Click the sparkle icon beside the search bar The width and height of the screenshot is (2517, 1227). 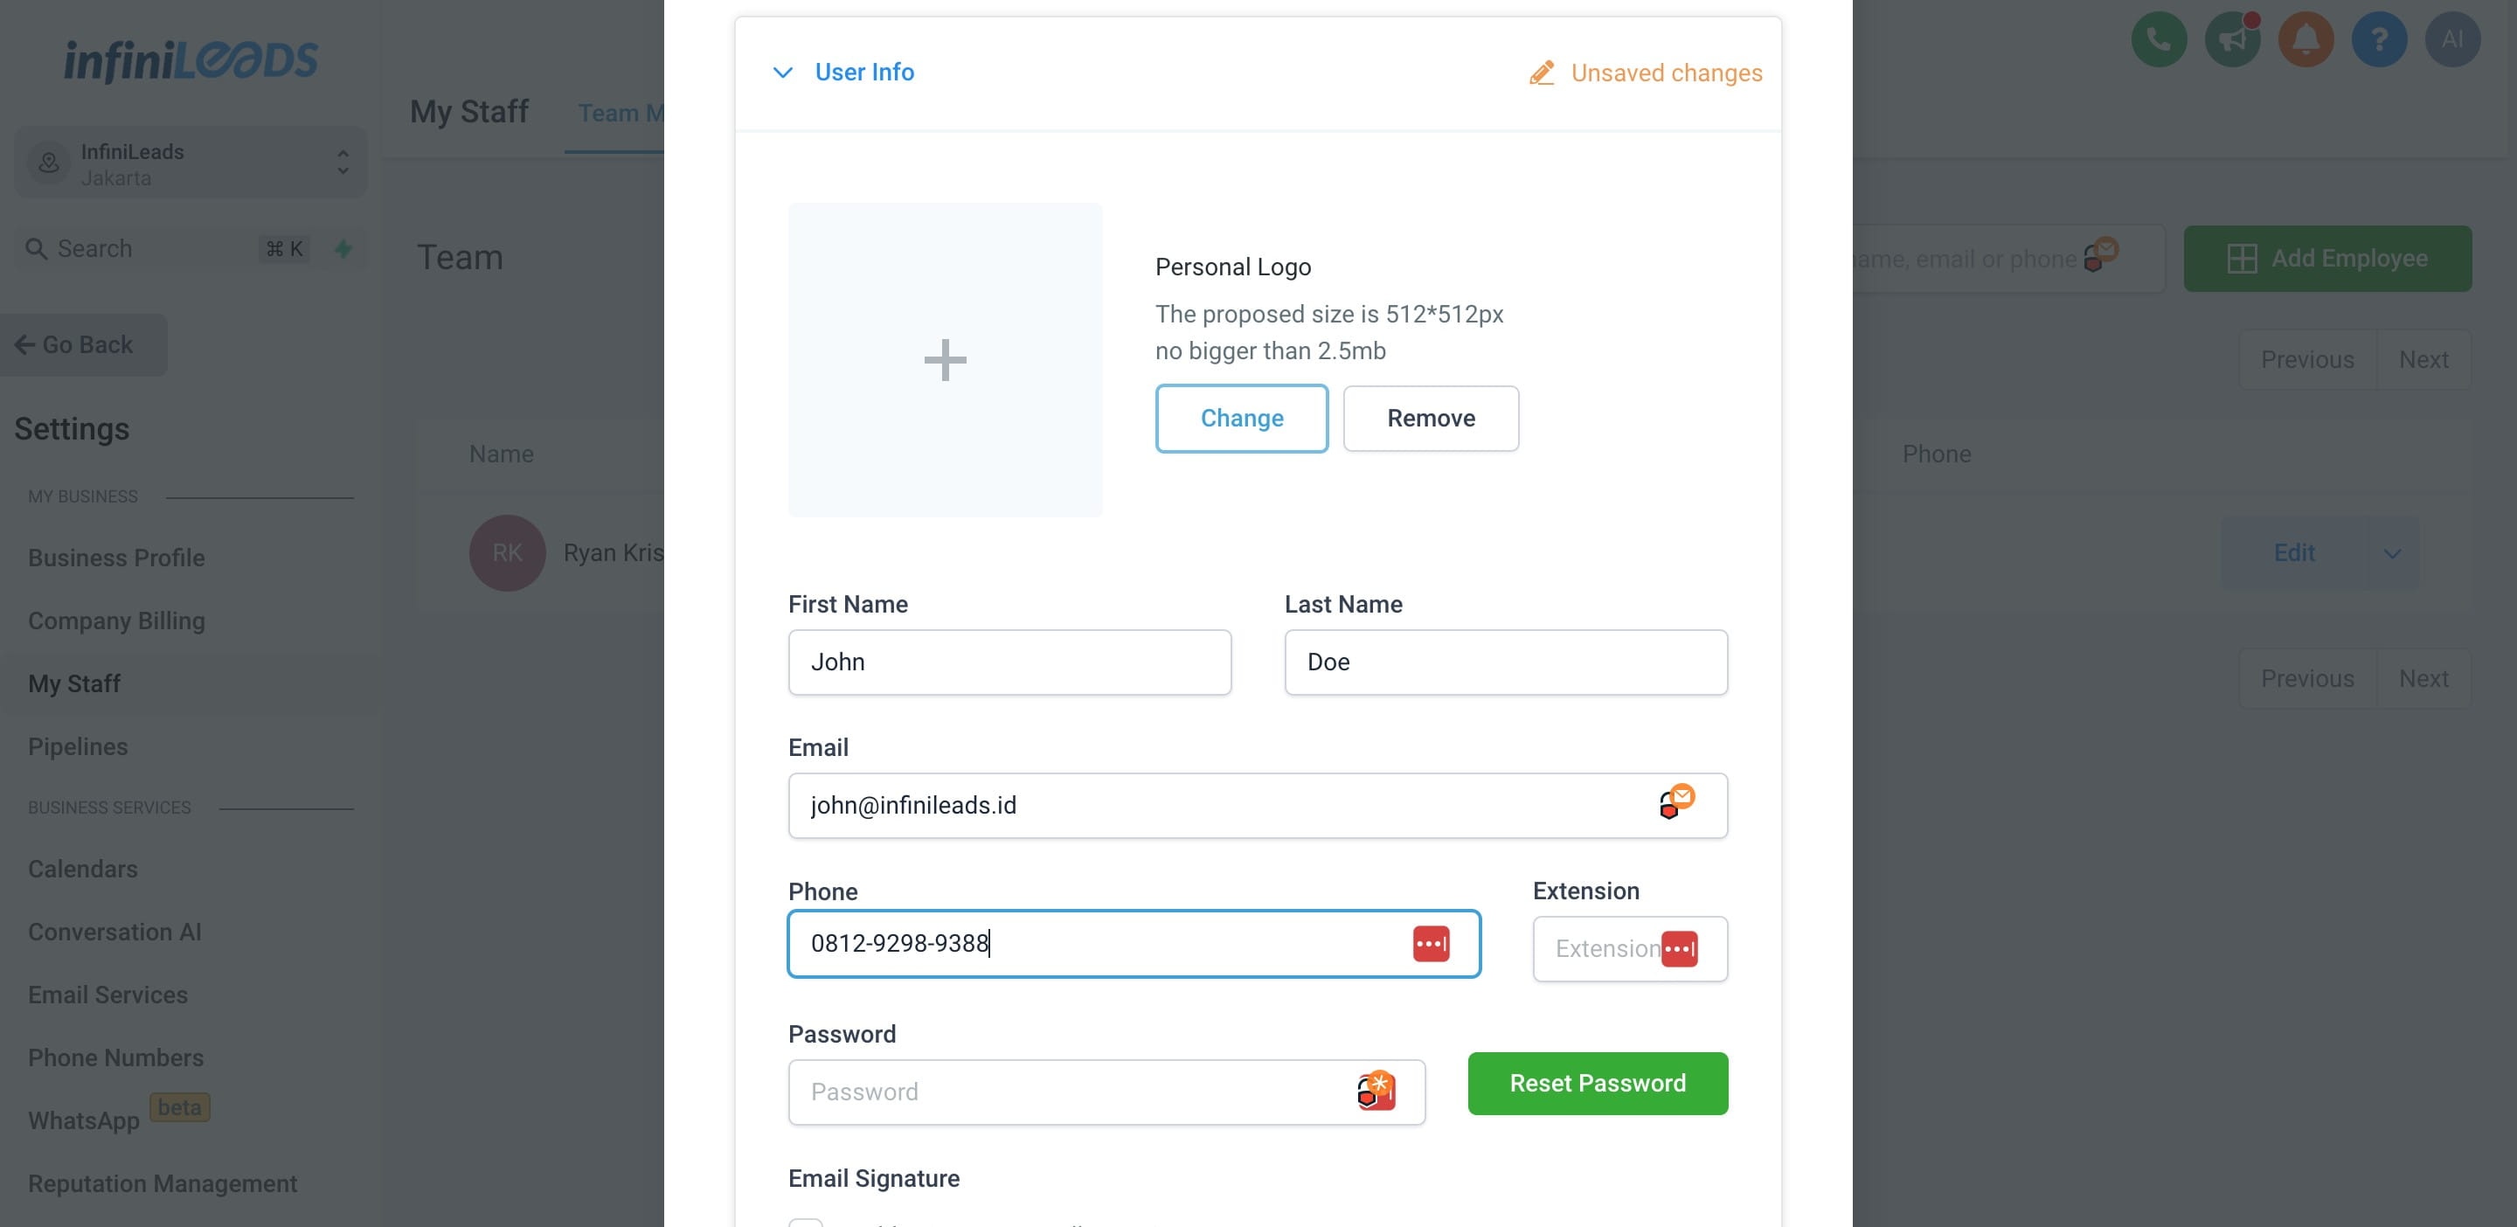point(344,248)
